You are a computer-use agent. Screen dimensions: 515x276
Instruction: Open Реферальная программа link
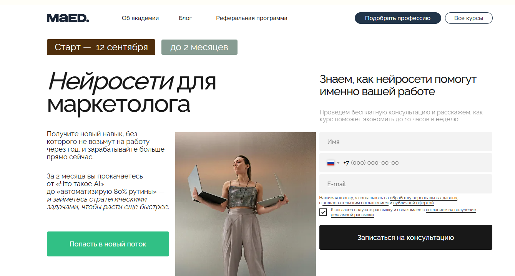click(252, 18)
